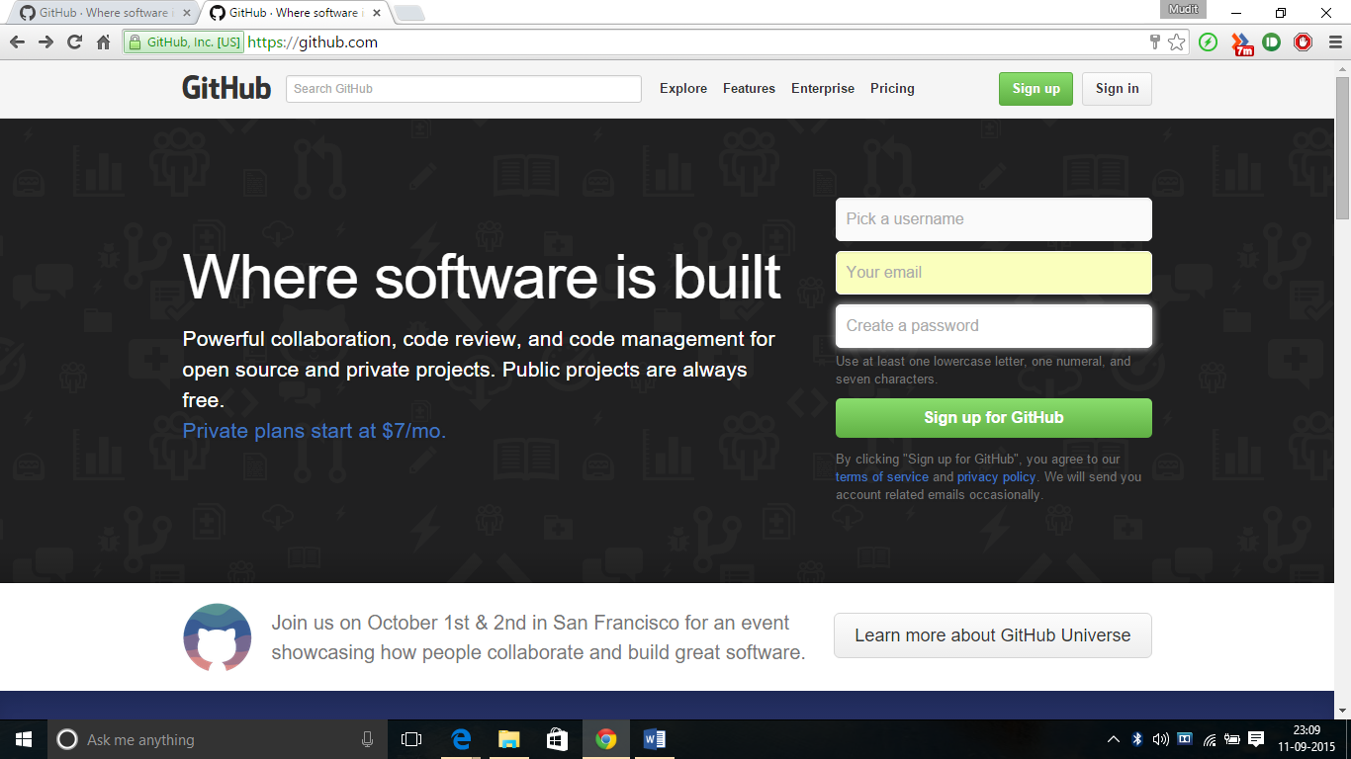Screen dimensions: 1351x759
Task: Close the active GitHub tab
Action: point(376,13)
